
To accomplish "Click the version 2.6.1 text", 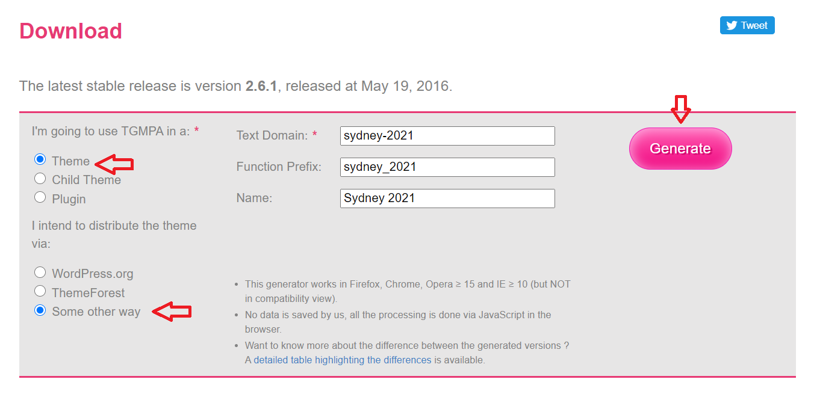I will (261, 86).
